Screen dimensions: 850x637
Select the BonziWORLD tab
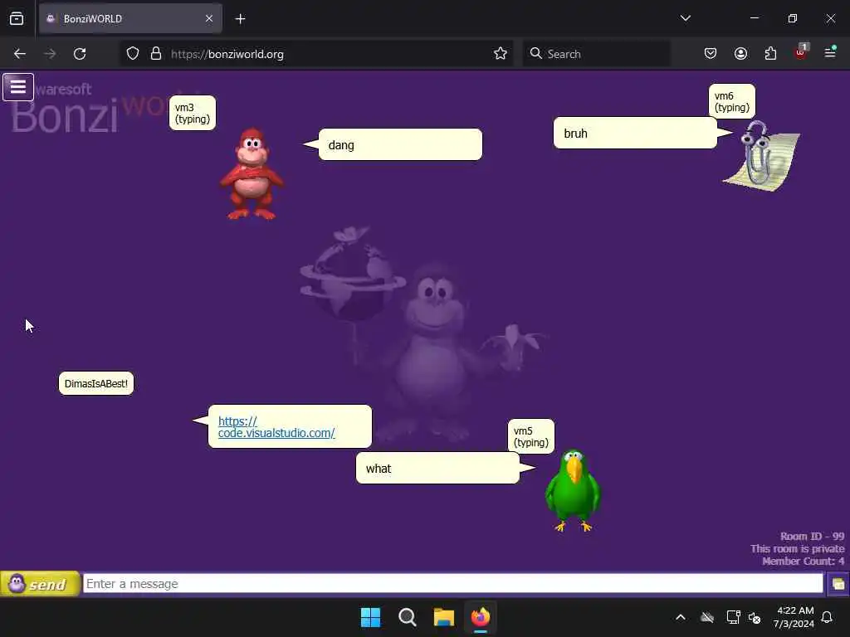pos(130,19)
